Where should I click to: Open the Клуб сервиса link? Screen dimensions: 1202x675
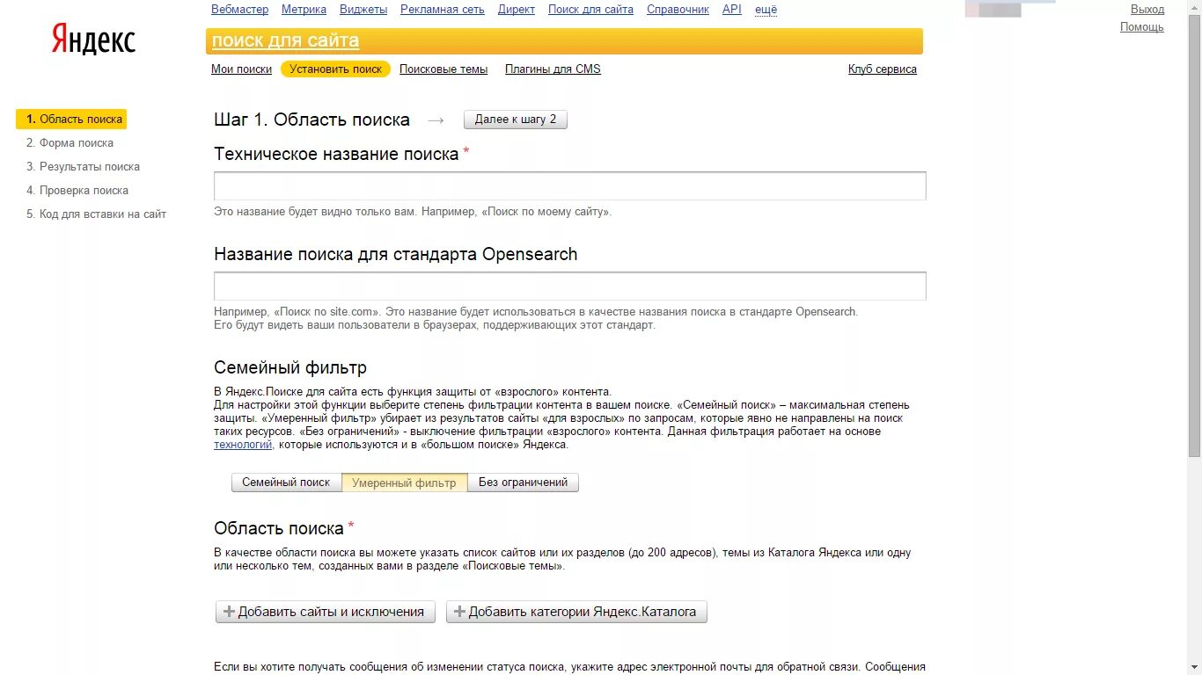(883, 69)
